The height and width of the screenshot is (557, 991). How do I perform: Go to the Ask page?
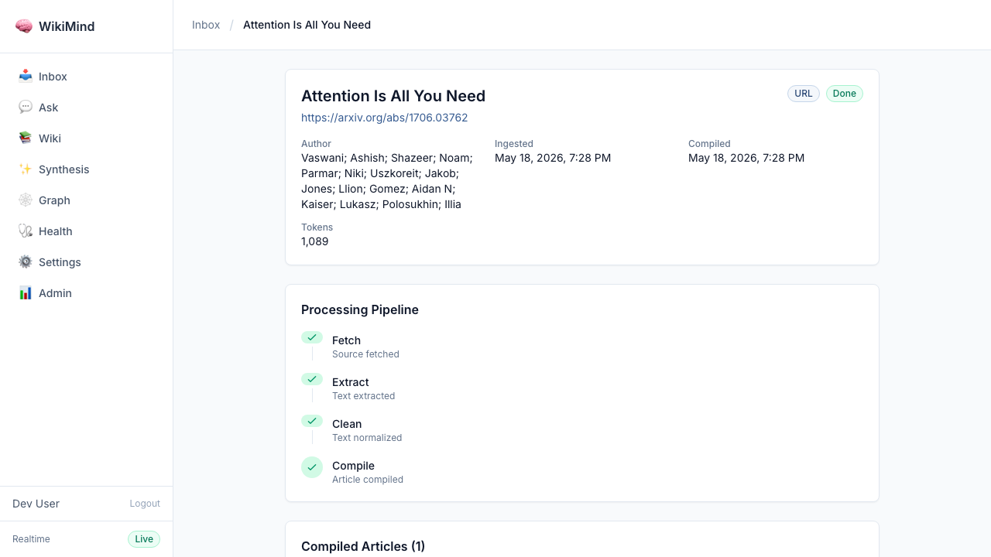[x=87, y=108]
